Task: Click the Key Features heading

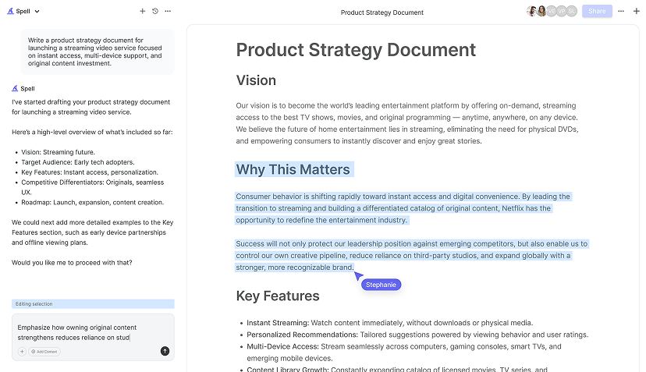Action: pyautogui.click(x=278, y=296)
